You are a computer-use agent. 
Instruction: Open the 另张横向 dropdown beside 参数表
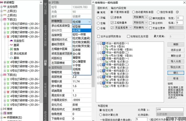[140, 17]
